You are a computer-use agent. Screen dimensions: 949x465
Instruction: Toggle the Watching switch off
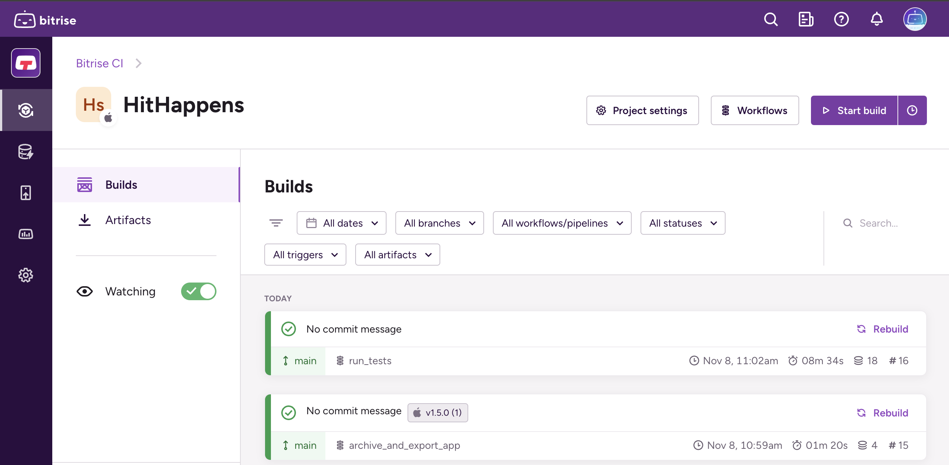198,291
